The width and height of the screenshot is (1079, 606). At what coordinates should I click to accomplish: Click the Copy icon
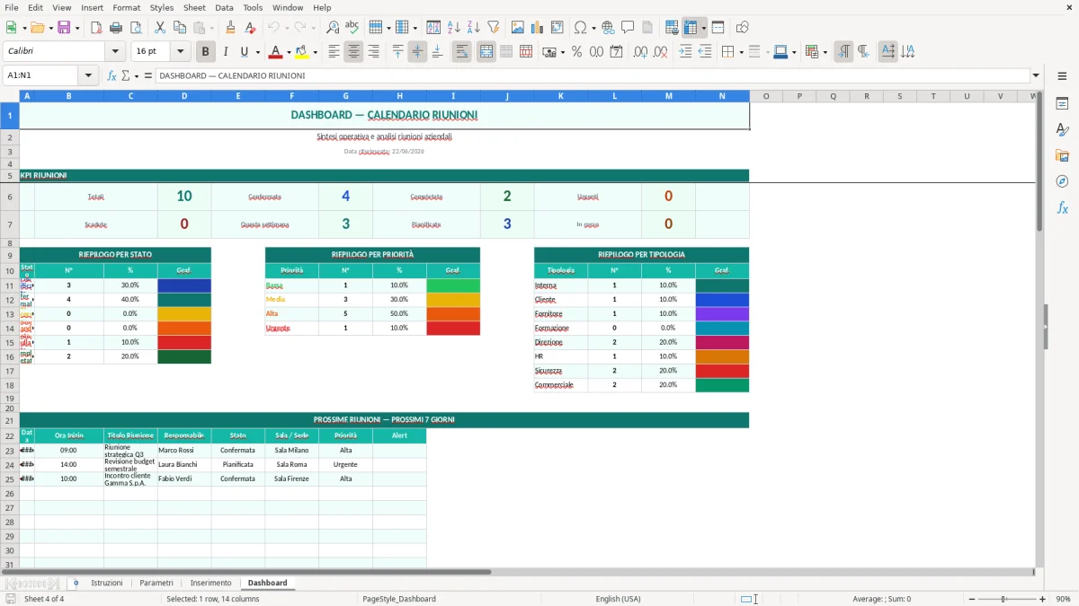coord(179,28)
